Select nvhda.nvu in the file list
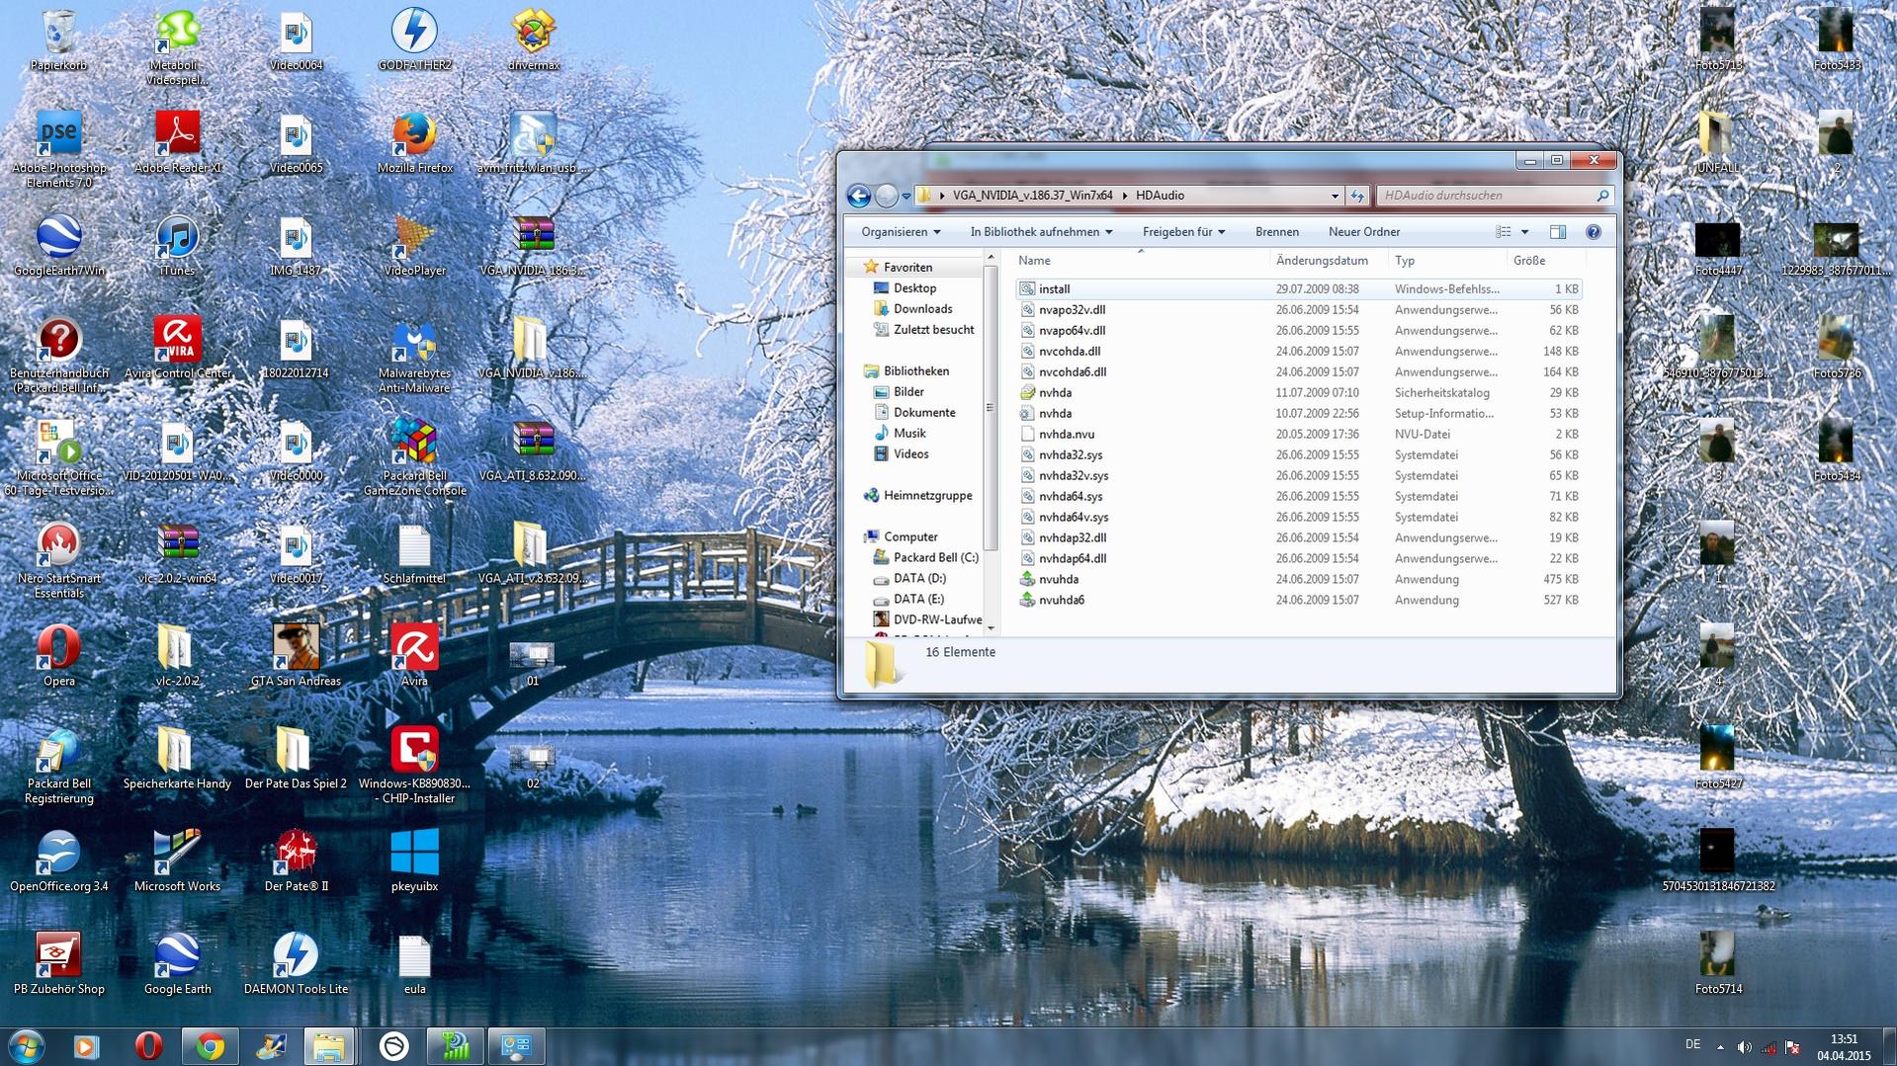 coord(1298,435)
